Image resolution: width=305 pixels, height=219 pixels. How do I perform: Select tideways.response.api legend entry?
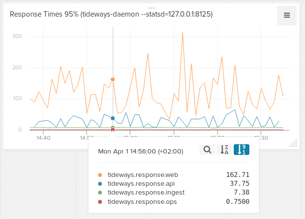click(141, 184)
